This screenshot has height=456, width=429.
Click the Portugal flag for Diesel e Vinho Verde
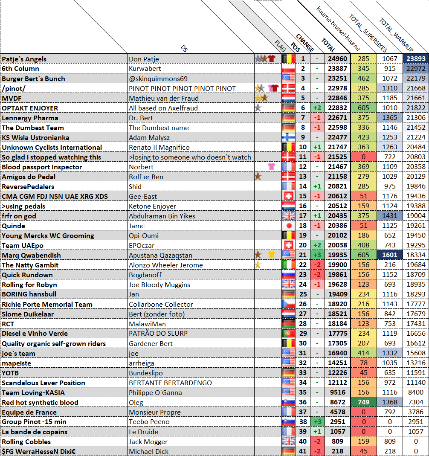pyautogui.click(x=289, y=334)
